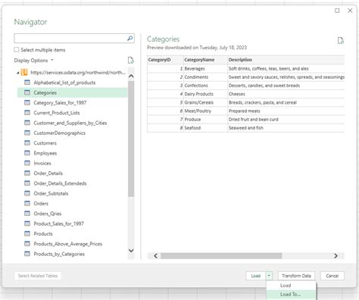Click the CategoryID column header
359x300 pixels.
pyautogui.click(x=165, y=60)
